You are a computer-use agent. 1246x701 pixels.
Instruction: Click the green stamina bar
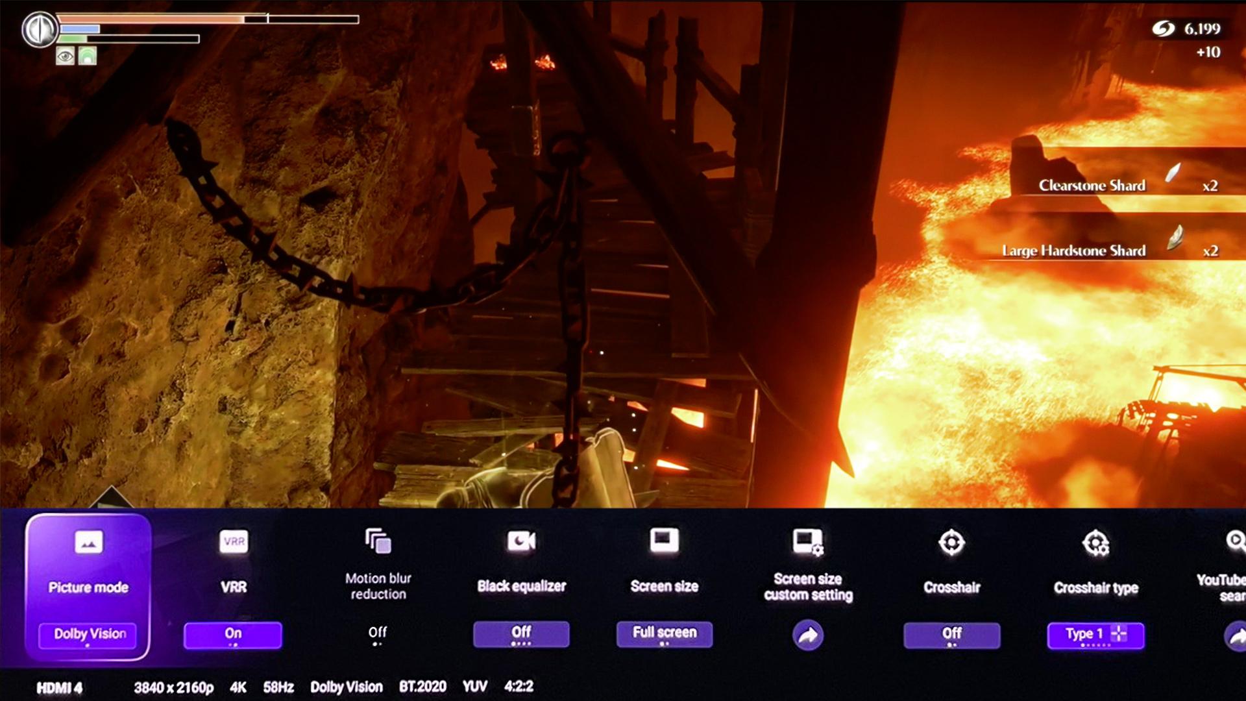tap(128, 39)
